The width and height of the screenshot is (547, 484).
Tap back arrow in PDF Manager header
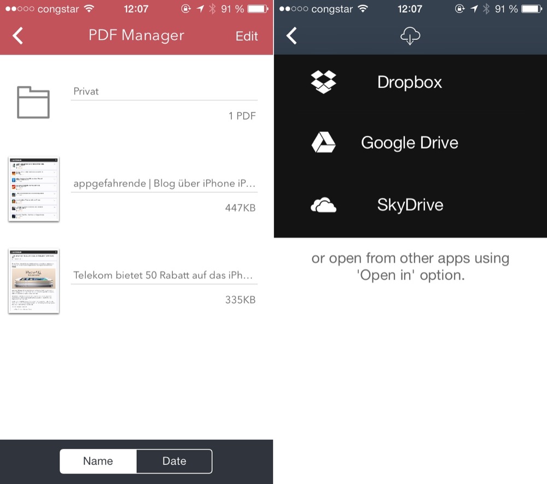(x=18, y=36)
